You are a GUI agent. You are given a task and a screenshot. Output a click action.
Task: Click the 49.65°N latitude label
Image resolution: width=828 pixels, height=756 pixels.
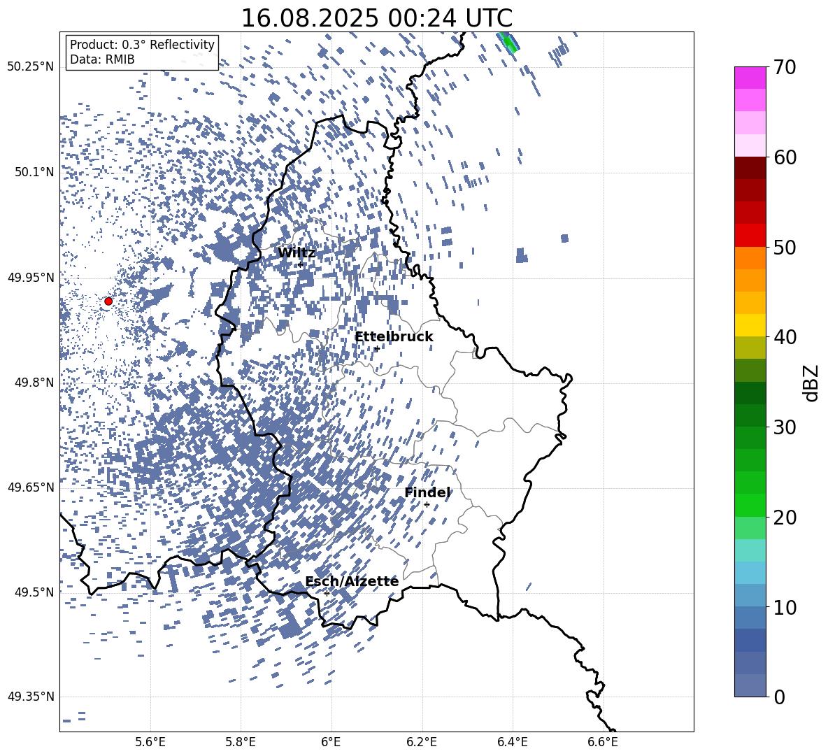pyautogui.click(x=31, y=487)
